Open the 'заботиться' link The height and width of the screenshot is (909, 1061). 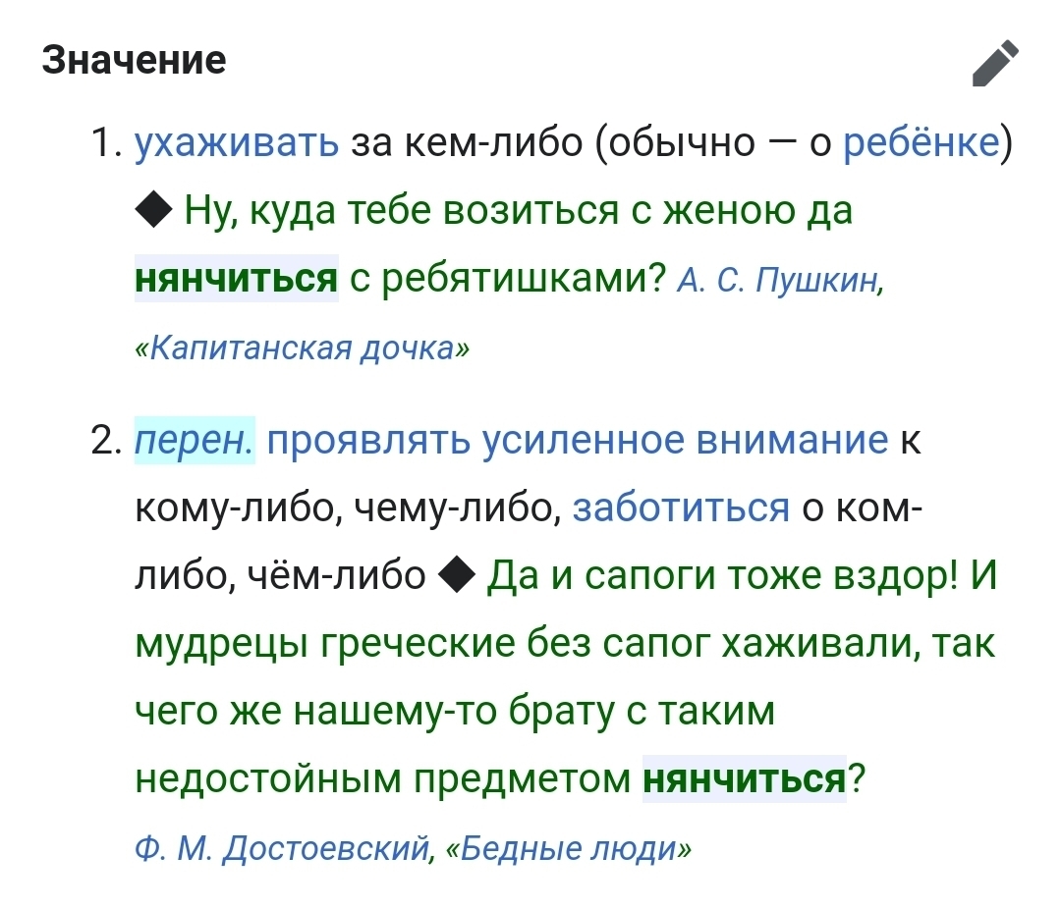click(x=681, y=508)
